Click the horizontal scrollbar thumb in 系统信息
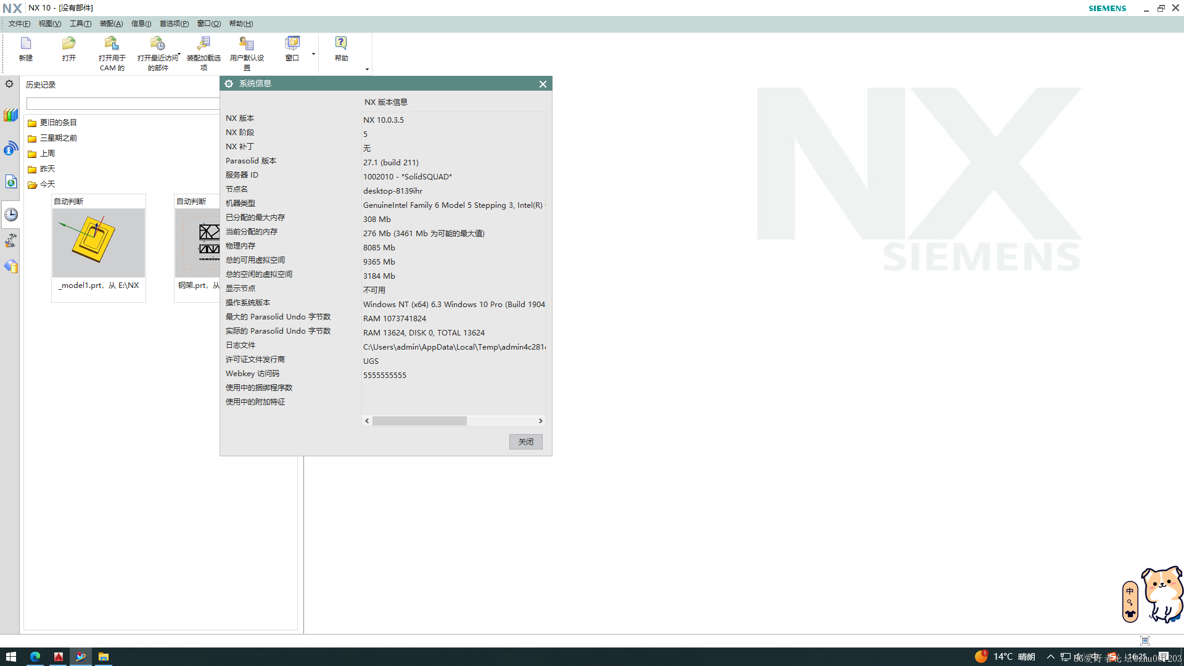1184x666 pixels. (x=419, y=421)
